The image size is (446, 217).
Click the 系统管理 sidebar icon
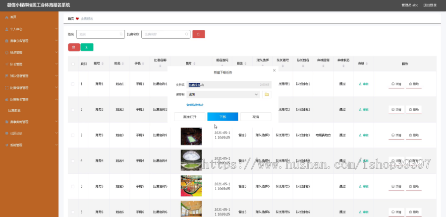point(7,145)
